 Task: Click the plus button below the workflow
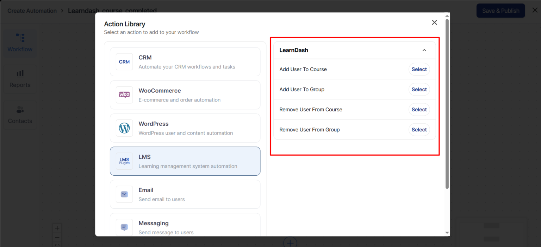click(290, 242)
